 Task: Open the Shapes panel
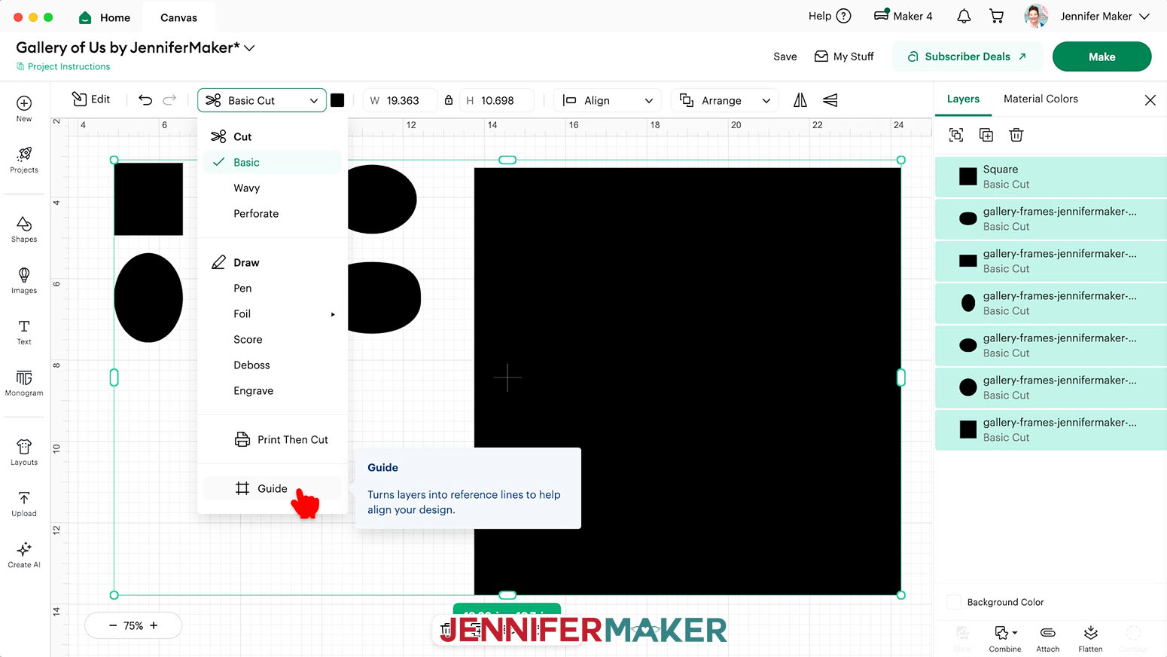24,229
